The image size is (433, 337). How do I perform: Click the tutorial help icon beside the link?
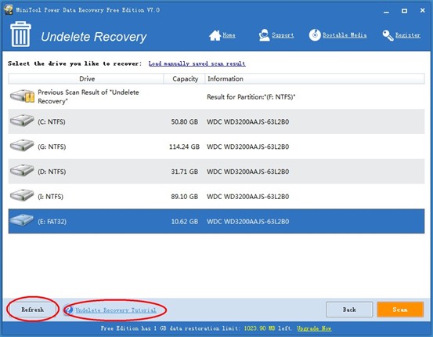point(69,310)
